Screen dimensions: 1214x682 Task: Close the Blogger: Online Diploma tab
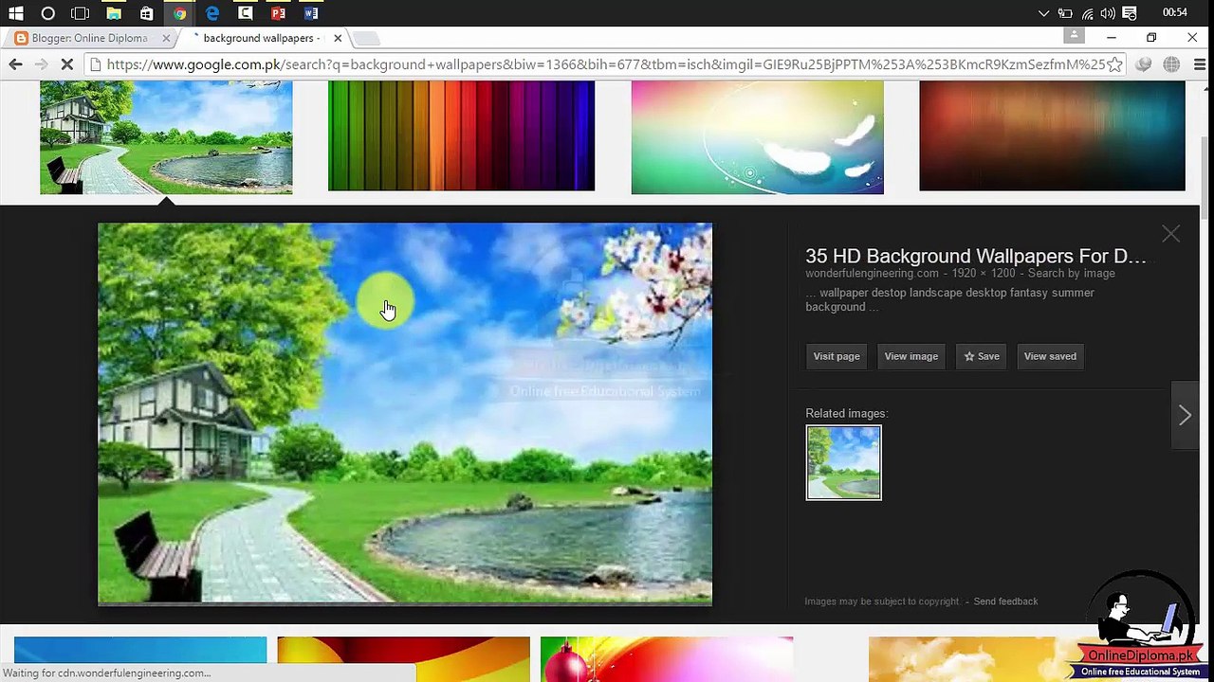click(x=166, y=38)
